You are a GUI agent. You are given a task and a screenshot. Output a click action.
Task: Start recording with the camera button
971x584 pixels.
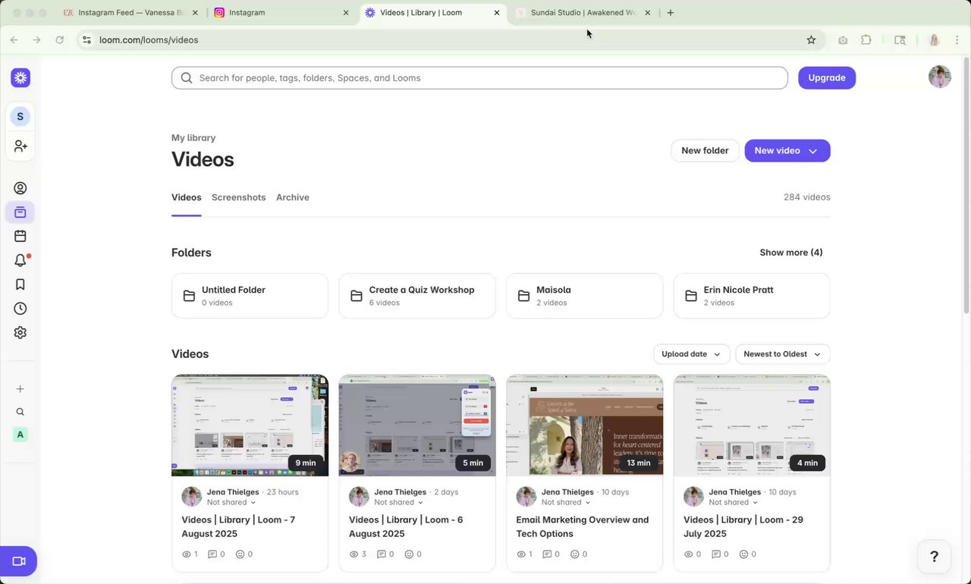click(x=18, y=561)
